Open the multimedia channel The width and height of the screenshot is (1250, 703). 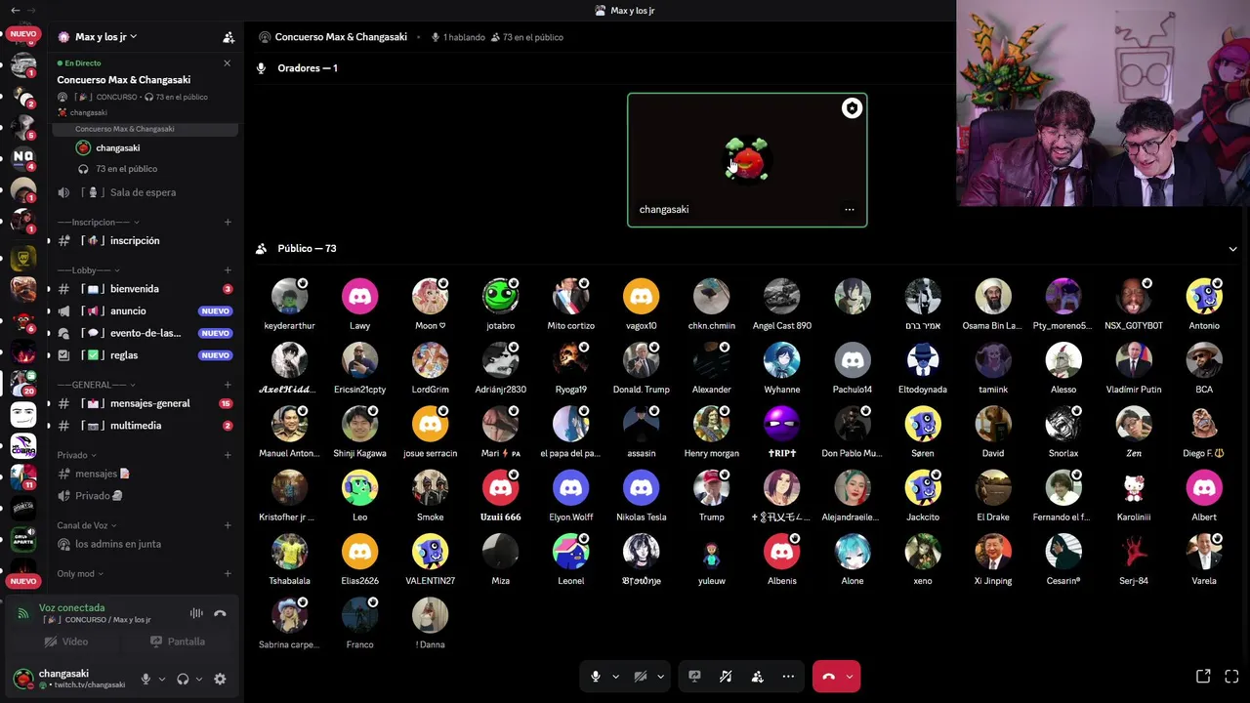143,426
